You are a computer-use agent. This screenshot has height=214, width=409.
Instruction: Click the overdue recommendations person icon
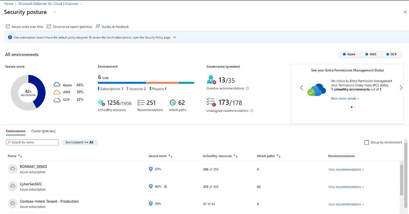(x=211, y=79)
